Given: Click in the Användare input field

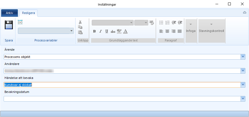Looking at the screenshot, I should 122,71.
